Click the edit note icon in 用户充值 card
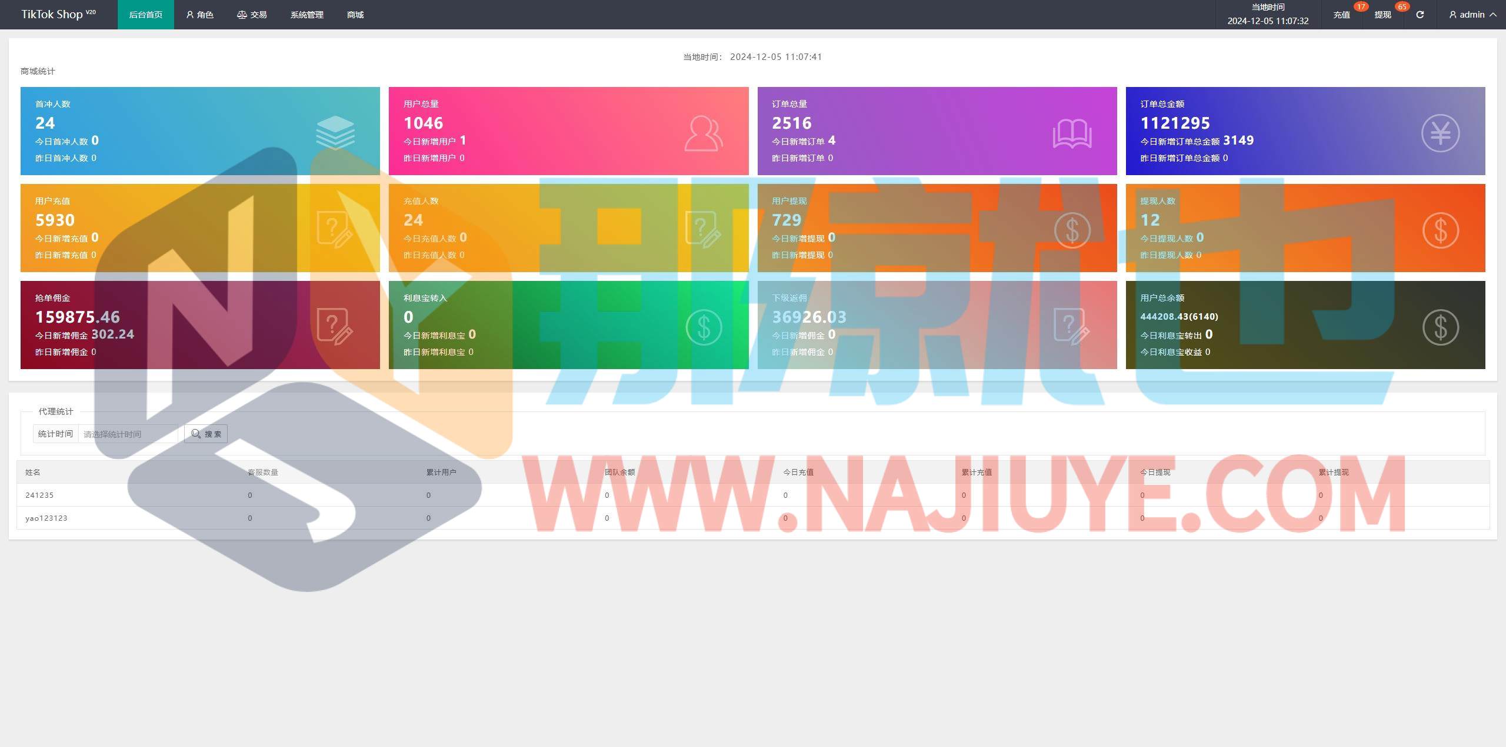The width and height of the screenshot is (1506, 747). [x=335, y=229]
